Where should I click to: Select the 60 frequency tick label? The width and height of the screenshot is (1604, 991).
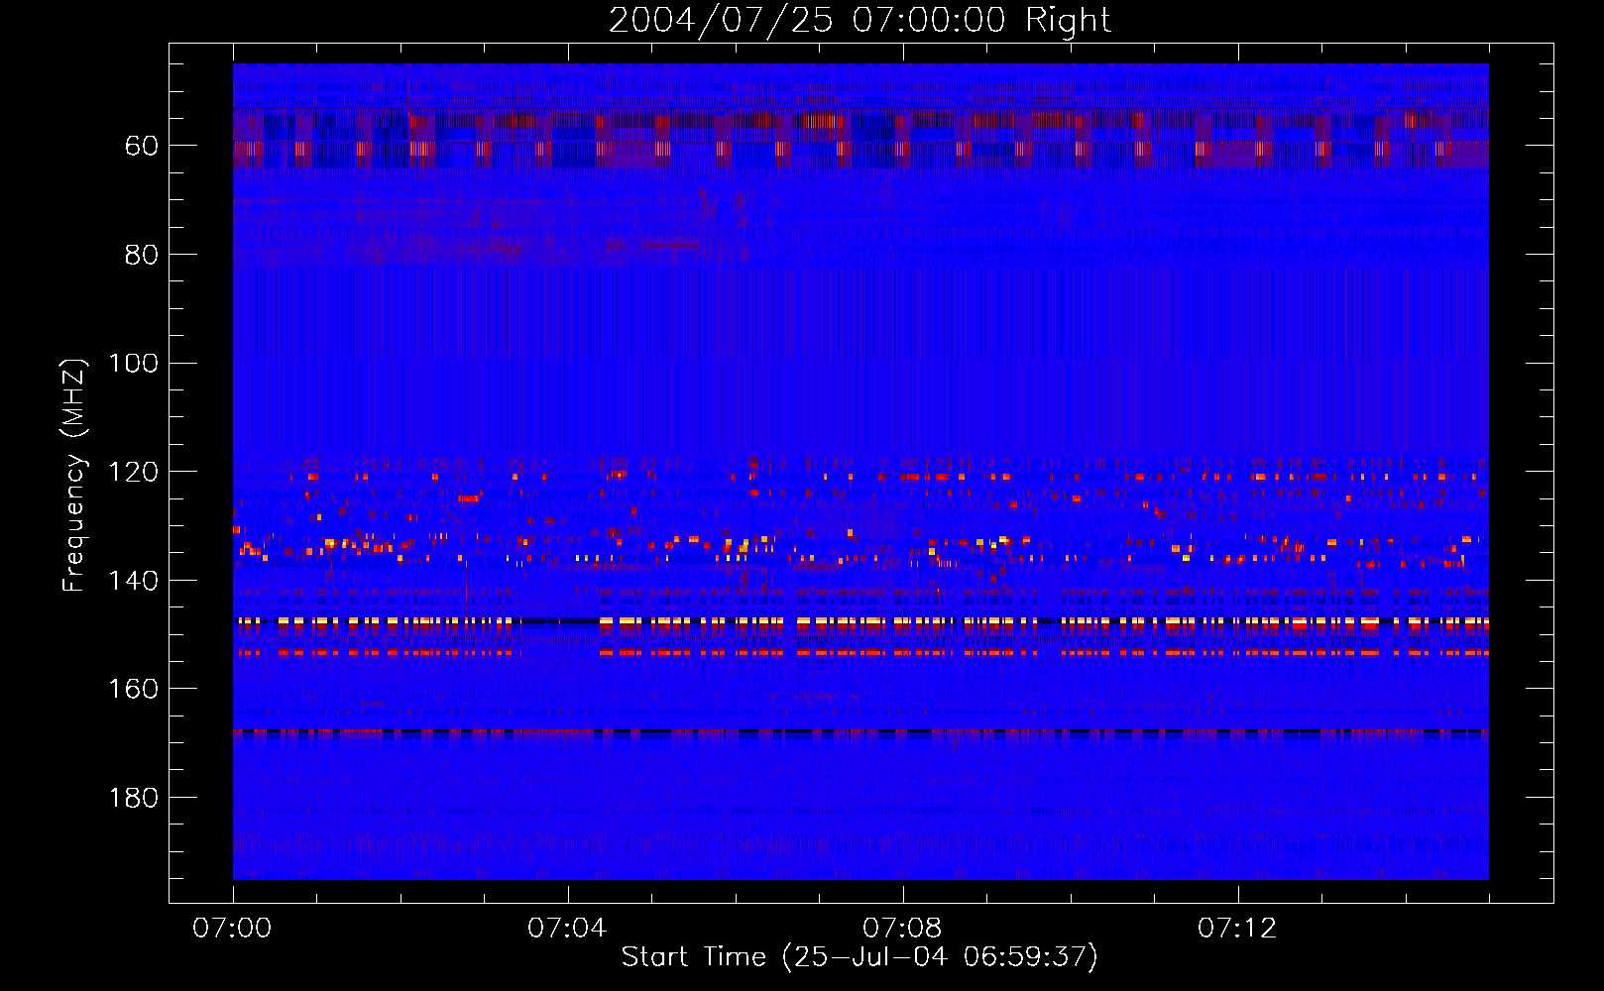(x=141, y=146)
